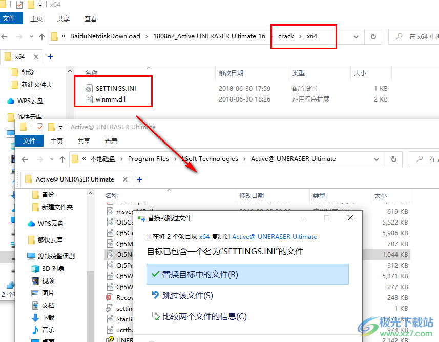Add new tab in x64 window
The width and height of the screenshot is (439, 342).
point(50,57)
